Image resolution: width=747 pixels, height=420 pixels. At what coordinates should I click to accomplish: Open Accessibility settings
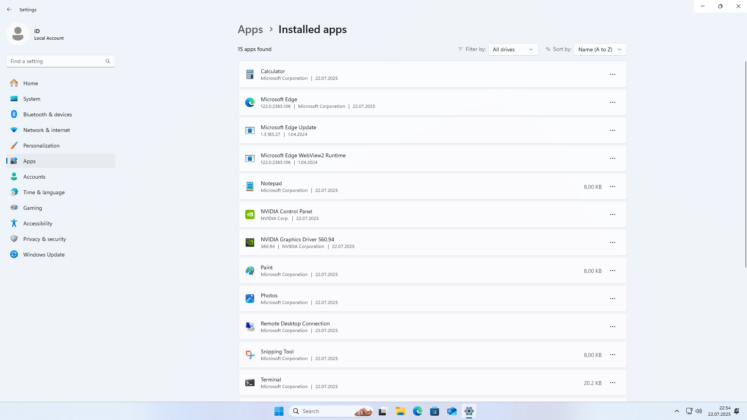(61, 223)
